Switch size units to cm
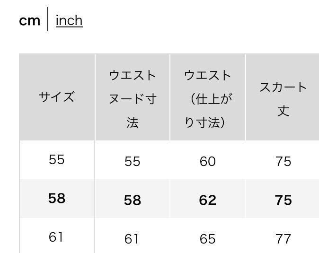This screenshot has height=253, width=319. 29,21
